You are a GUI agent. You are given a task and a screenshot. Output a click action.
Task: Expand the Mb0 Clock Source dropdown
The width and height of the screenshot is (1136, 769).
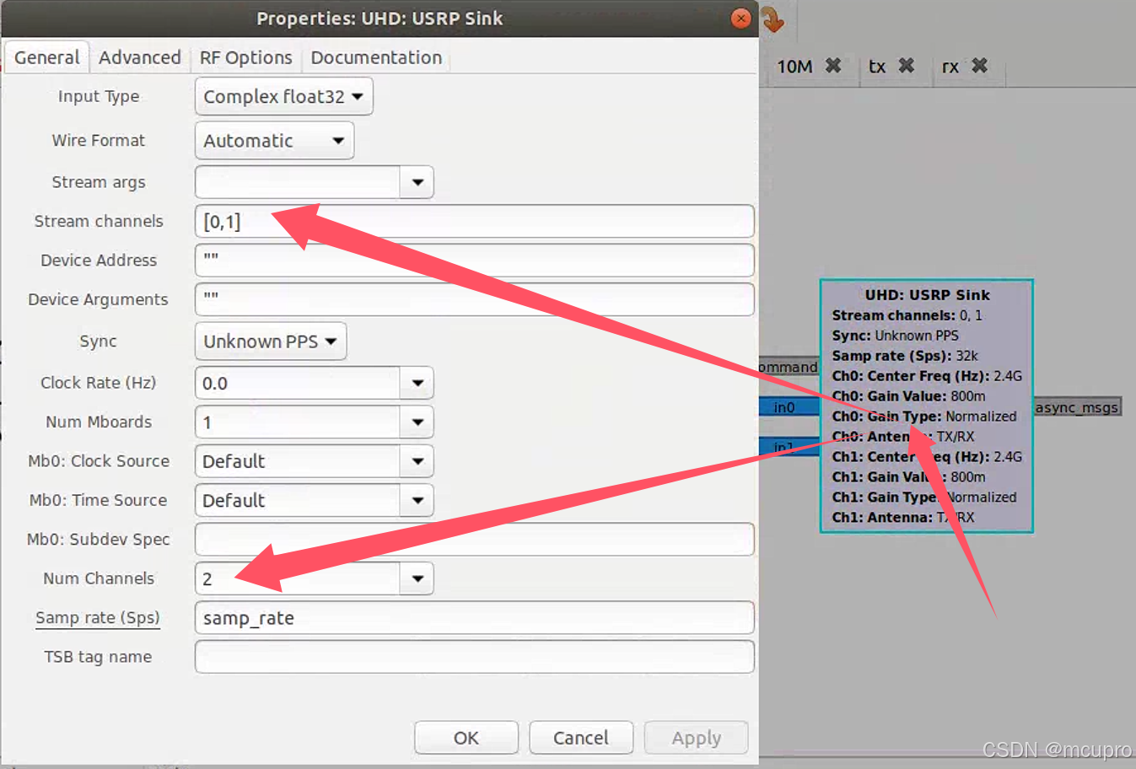[417, 461]
